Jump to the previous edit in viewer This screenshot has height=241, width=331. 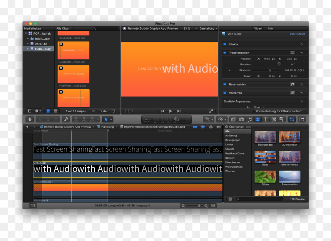[x=162, y=111]
